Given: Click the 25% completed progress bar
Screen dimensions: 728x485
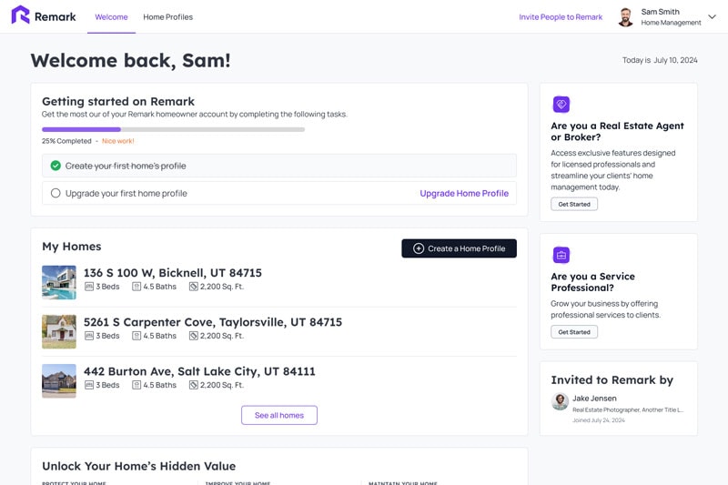Looking at the screenshot, I should pos(173,129).
